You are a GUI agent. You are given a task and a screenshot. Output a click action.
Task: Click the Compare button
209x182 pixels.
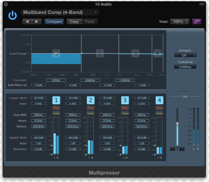tap(54, 22)
